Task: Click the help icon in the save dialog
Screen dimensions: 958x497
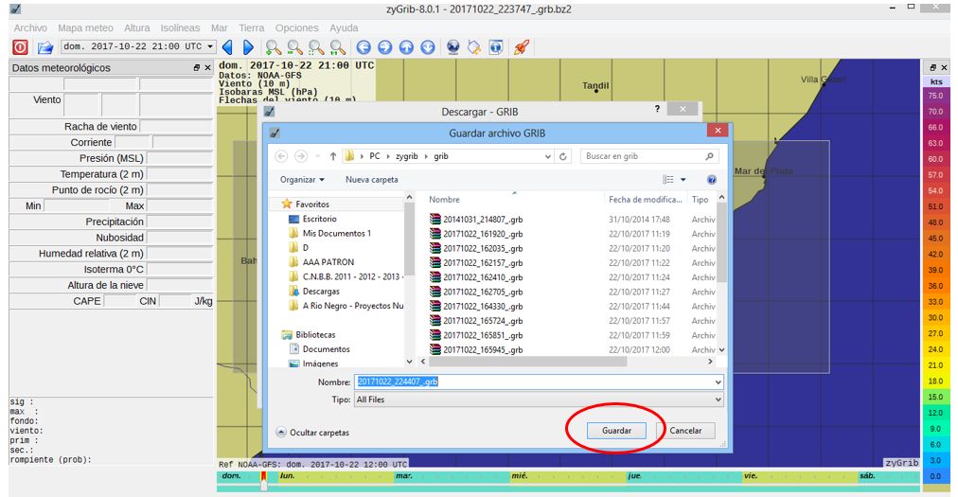Action: 711,179
